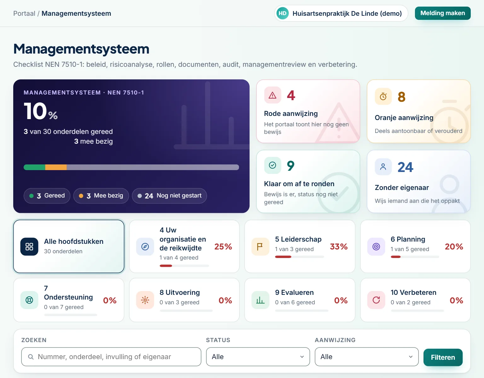
Task: Select the 5 Leiderschap chapter card
Action: click(300, 246)
